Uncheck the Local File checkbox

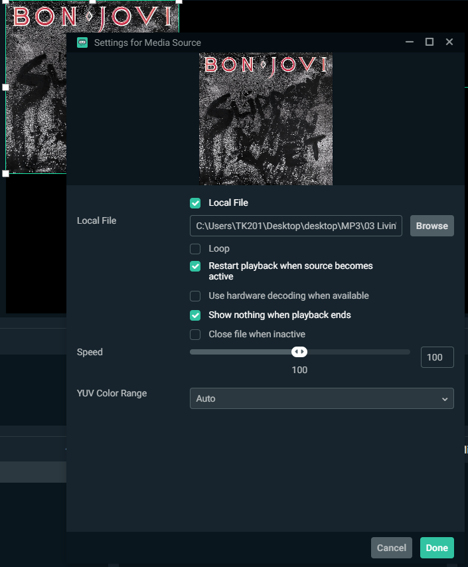click(x=195, y=203)
